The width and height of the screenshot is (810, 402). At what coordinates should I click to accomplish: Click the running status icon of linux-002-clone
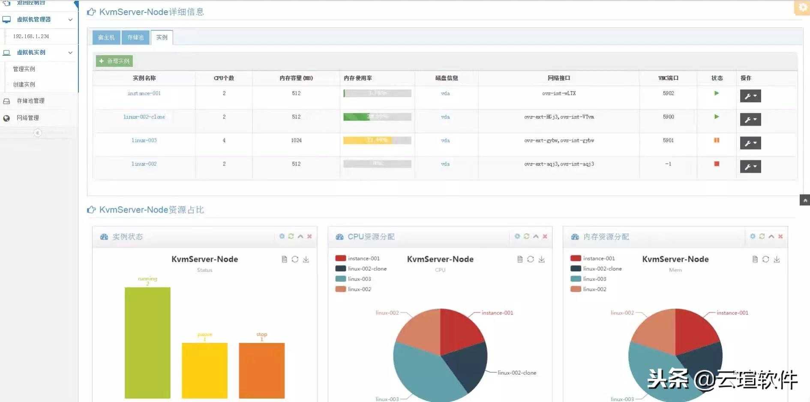[x=716, y=117]
